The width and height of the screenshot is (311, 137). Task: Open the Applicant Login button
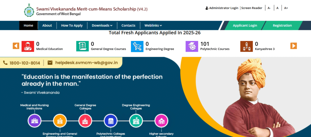tap(245, 25)
